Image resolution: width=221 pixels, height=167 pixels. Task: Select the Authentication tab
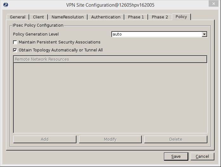tap(106, 17)
